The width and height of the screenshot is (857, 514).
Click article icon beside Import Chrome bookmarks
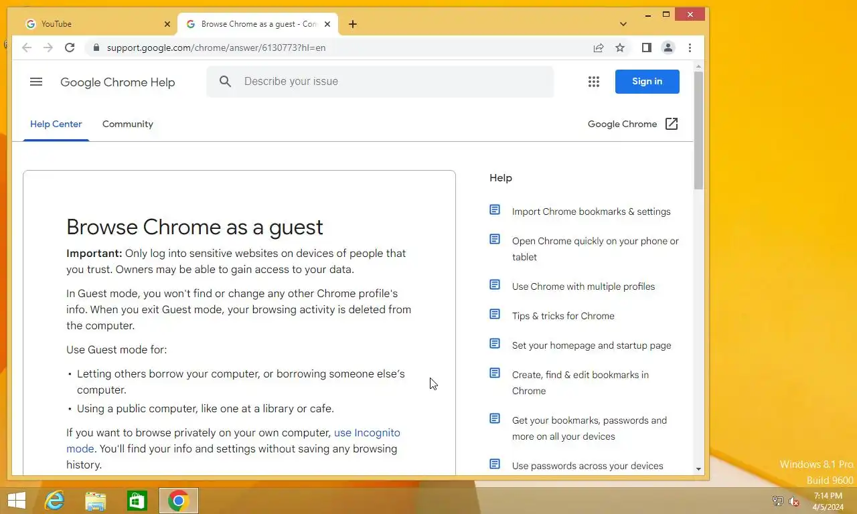(495, 210)
